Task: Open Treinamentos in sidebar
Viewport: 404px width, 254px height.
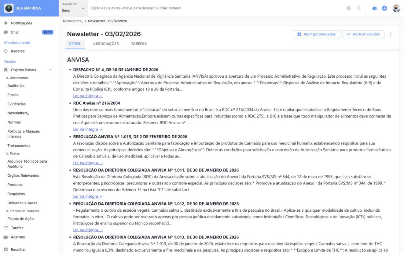Action: coord(19,146)
